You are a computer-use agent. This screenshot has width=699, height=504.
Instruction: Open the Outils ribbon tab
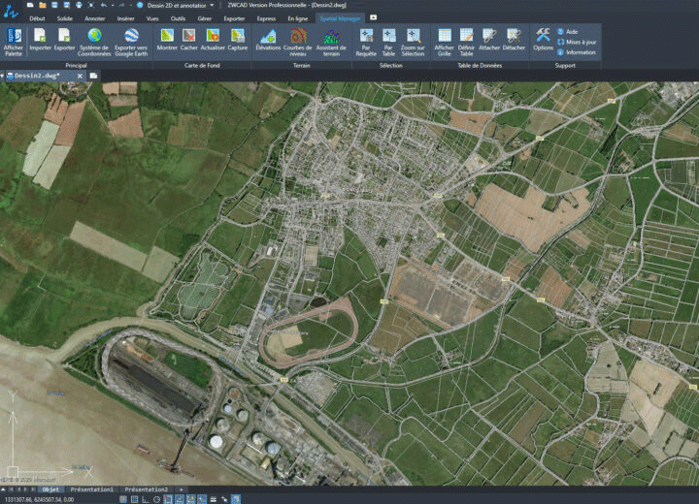(178, 18)
